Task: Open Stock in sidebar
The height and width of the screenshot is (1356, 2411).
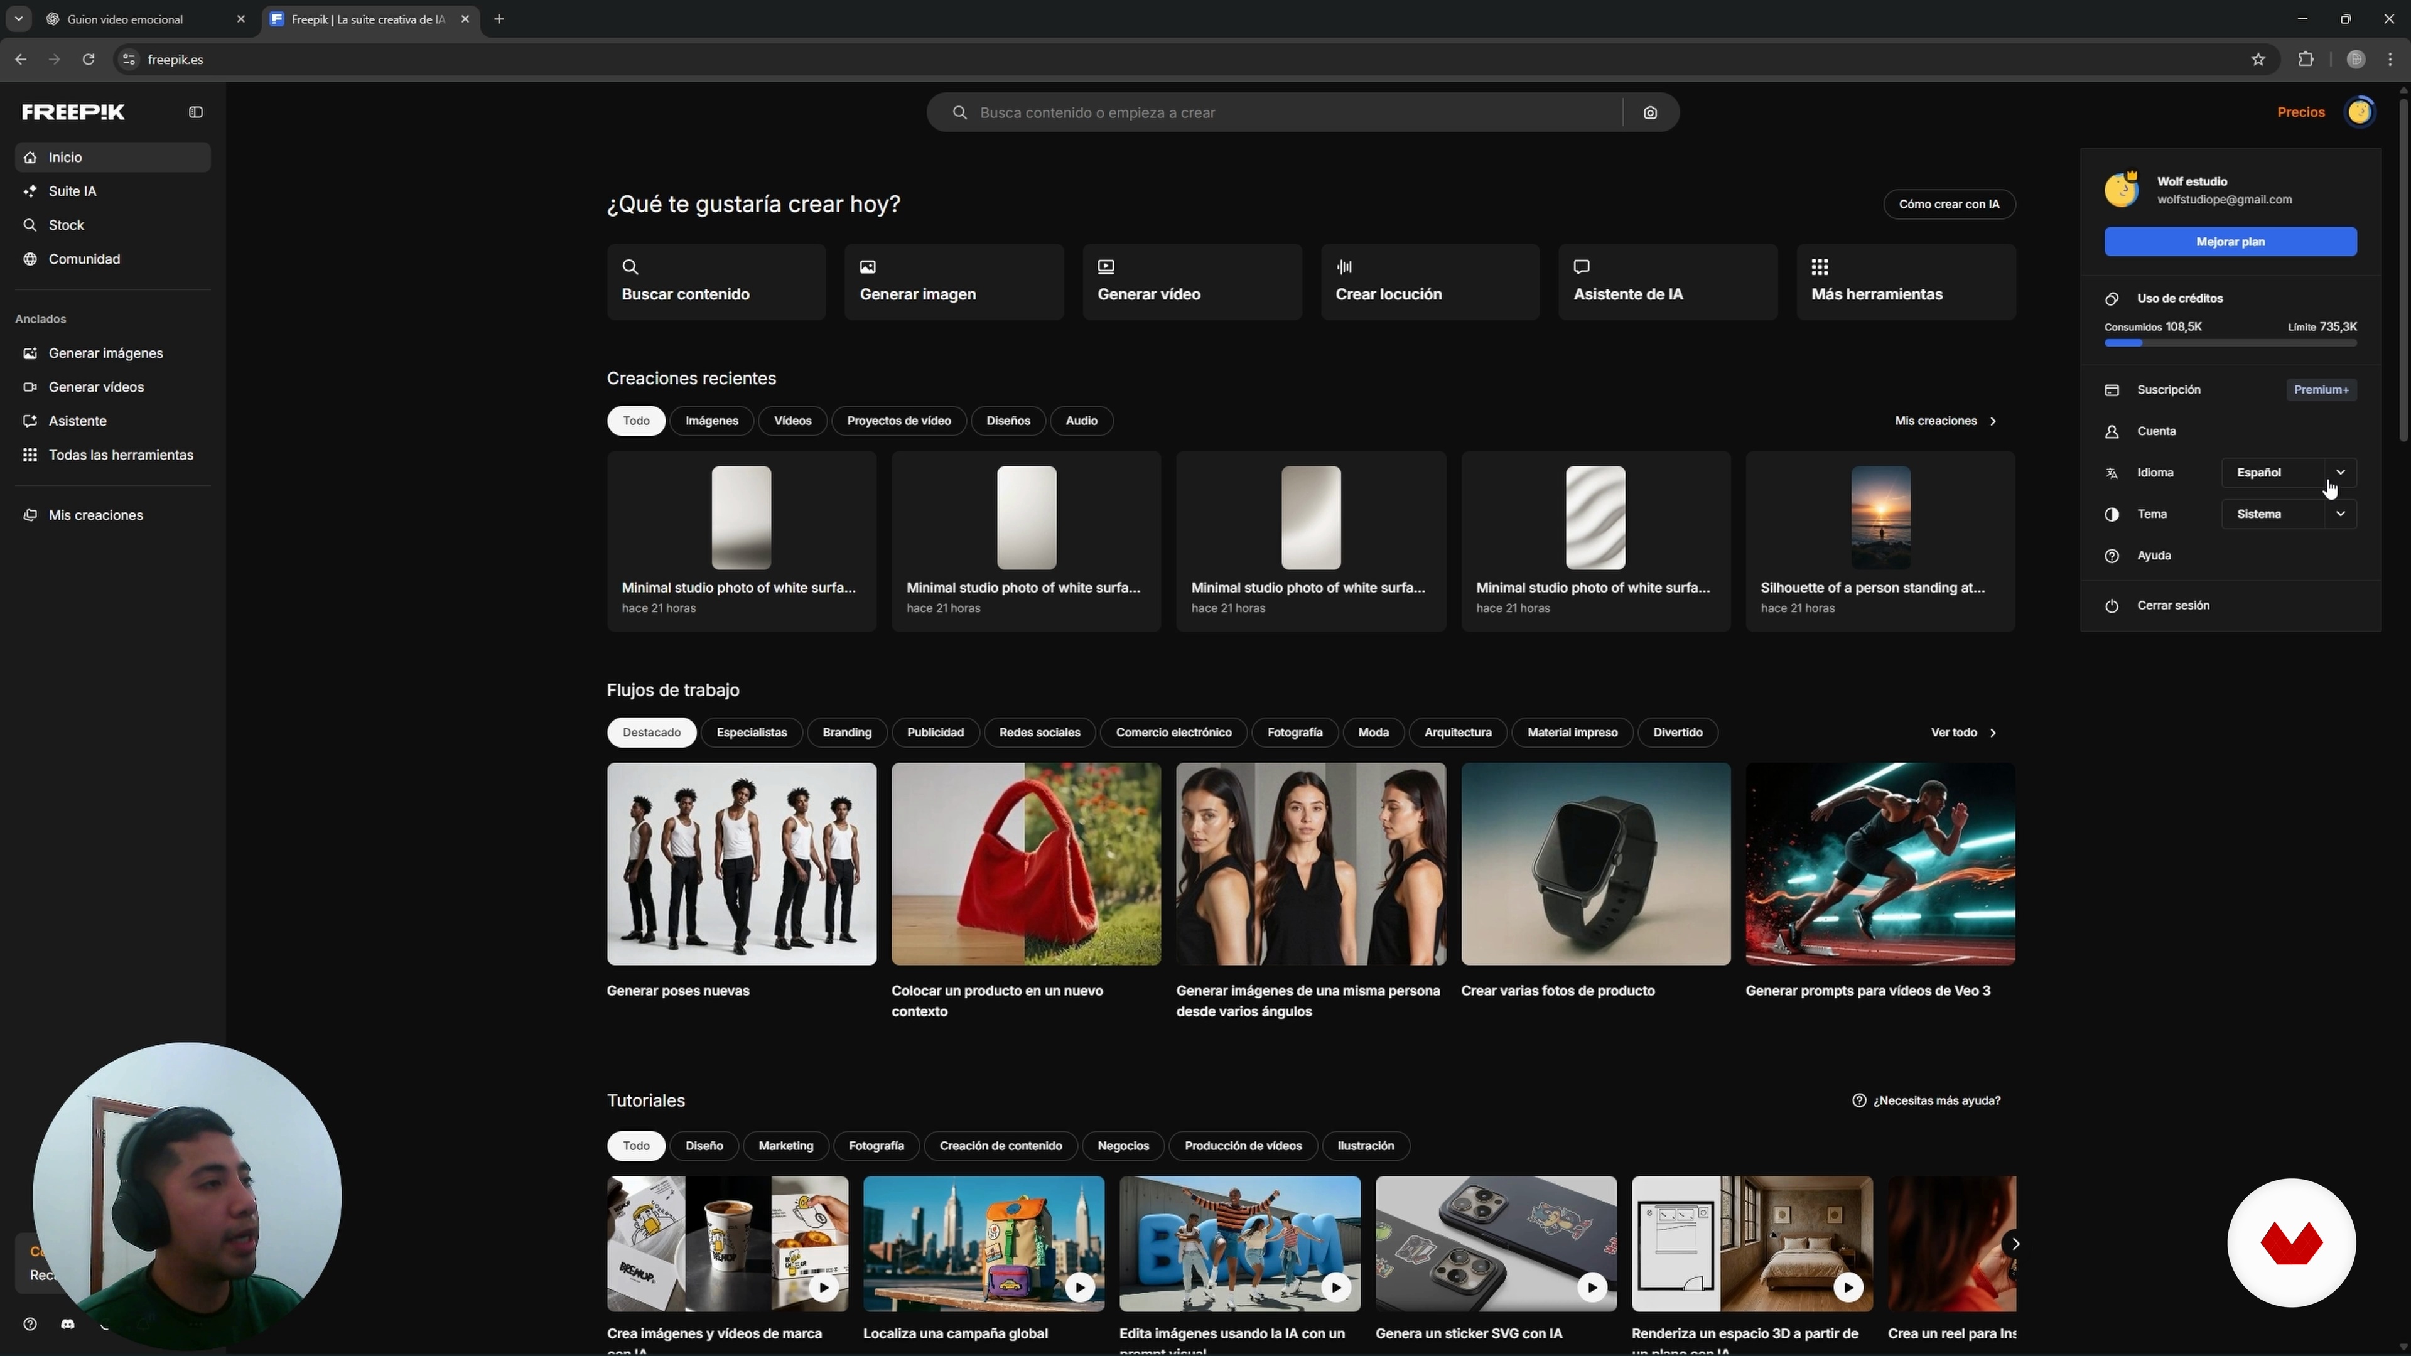Action: [113, 225]
